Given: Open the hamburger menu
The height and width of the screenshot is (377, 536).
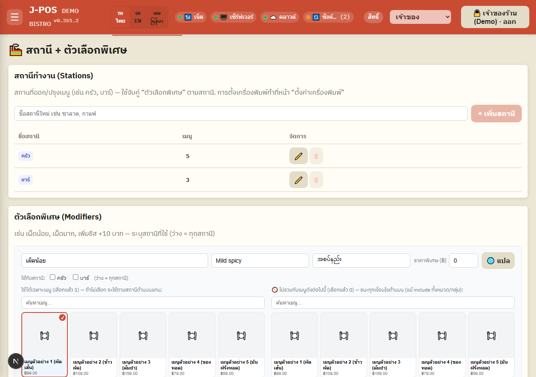Looking at the screenshot, I should [15, 17].
